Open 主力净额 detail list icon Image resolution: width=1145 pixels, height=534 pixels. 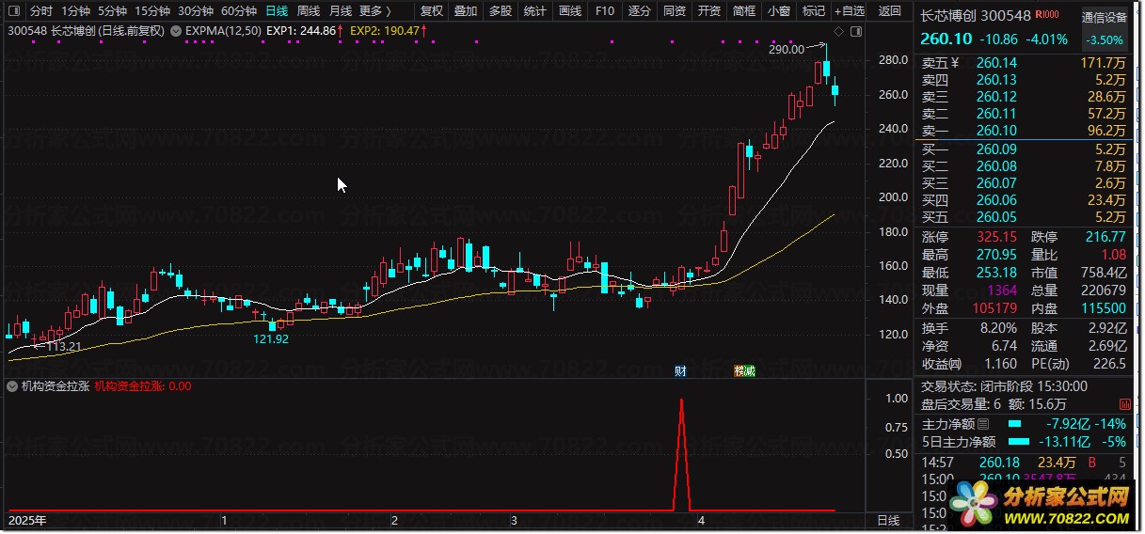pyautogui.click(x=984, y=425)
